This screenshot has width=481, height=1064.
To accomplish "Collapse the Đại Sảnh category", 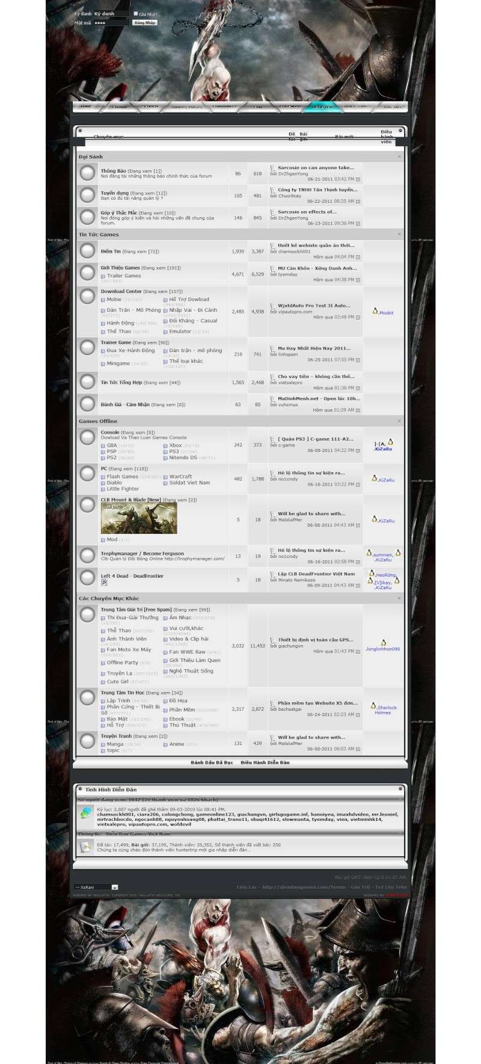I will [x=399, y=156].
